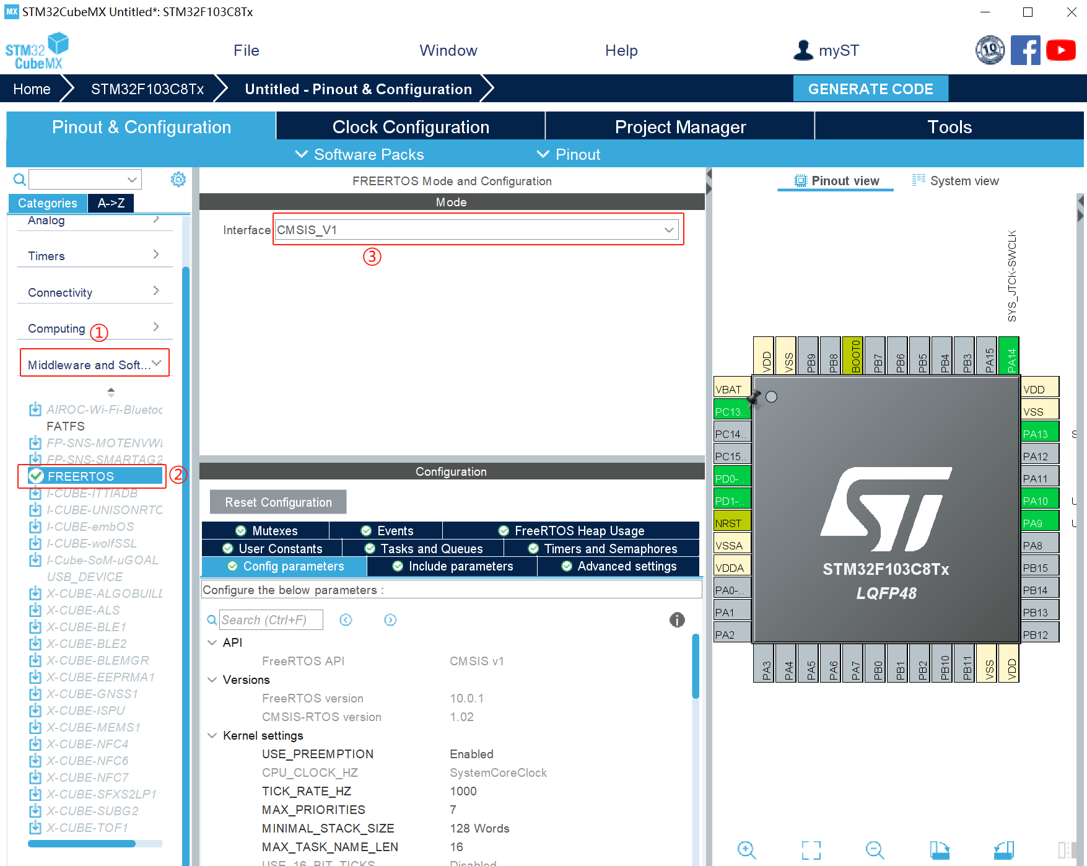Click the parameter list vertical scrollbar

pos(696,666)
